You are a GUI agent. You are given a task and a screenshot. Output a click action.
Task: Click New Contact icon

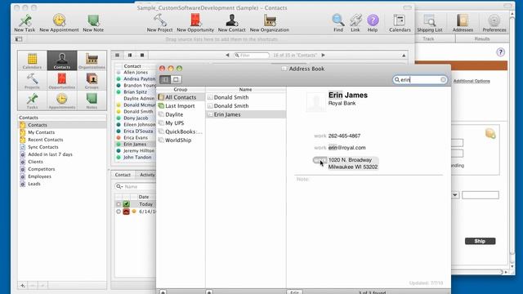tap(231, 20)
